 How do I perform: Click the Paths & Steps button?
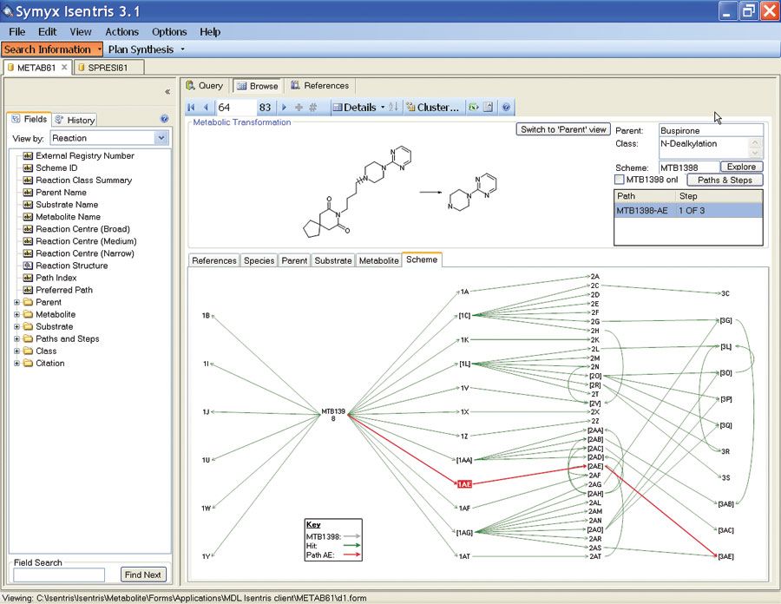725,181
